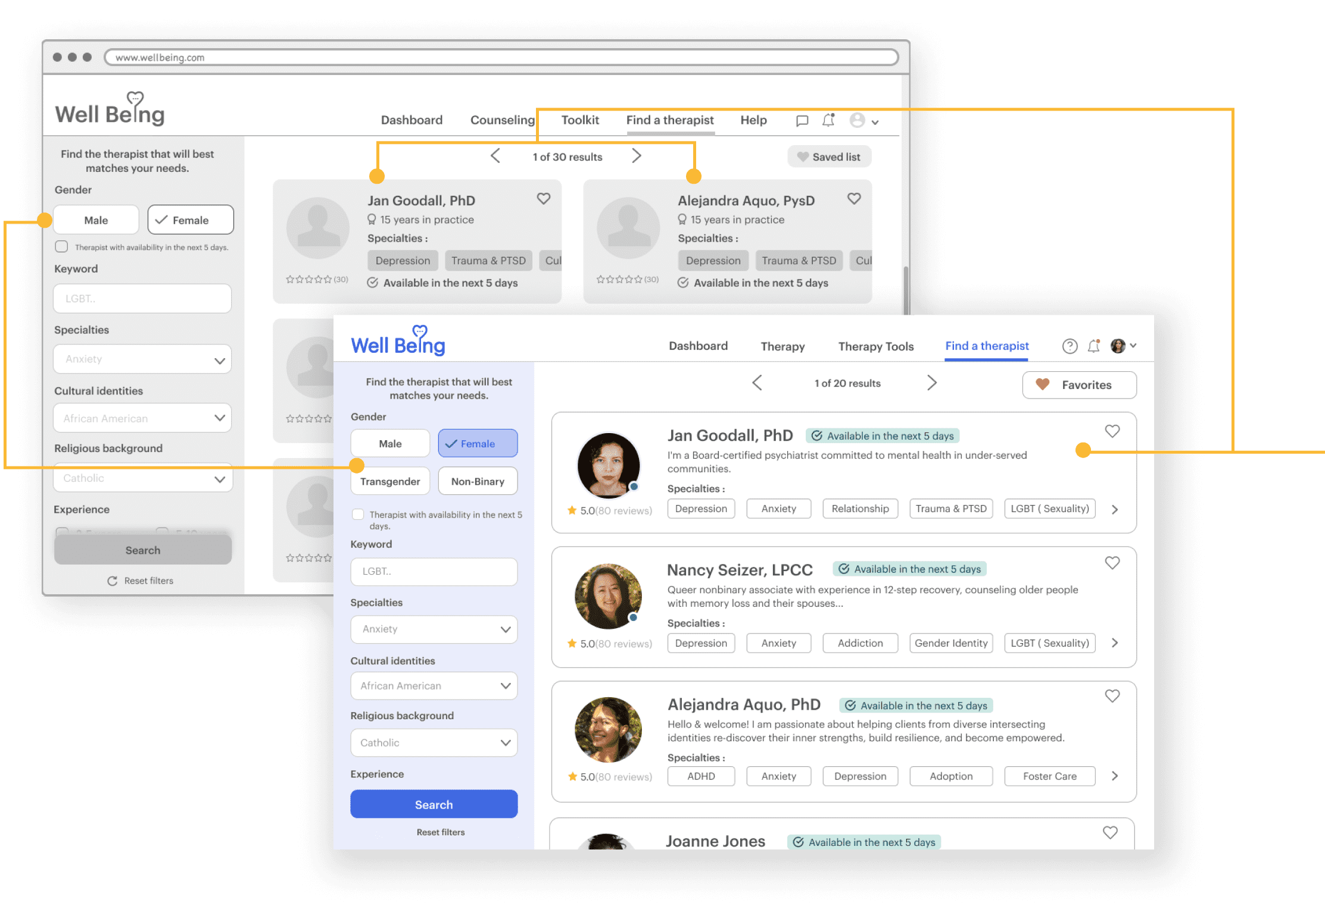This screenshot has height=906, width=1325.
Task: Go to previous results page arrow
Action: pyautogui.click(x=757, y=383)
